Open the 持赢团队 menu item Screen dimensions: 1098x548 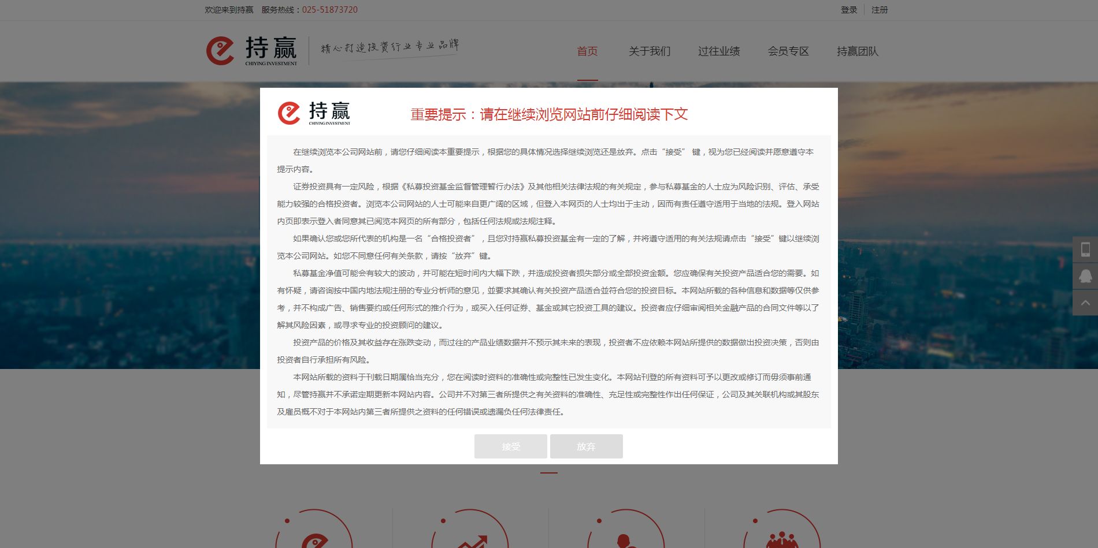(858, 51)
